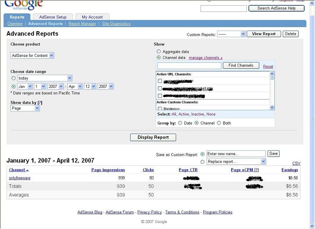Image resolution: width=315 pixels, height=229 pixels.
Task: Select the Channel data radio button
Action: coord(159,58)
